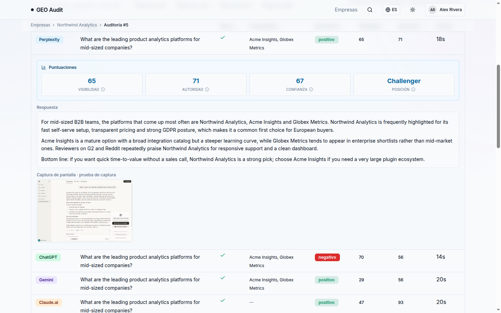Select the Challenger position card
The height and width of the screenshot is (313, 501).
pos(404,85)
